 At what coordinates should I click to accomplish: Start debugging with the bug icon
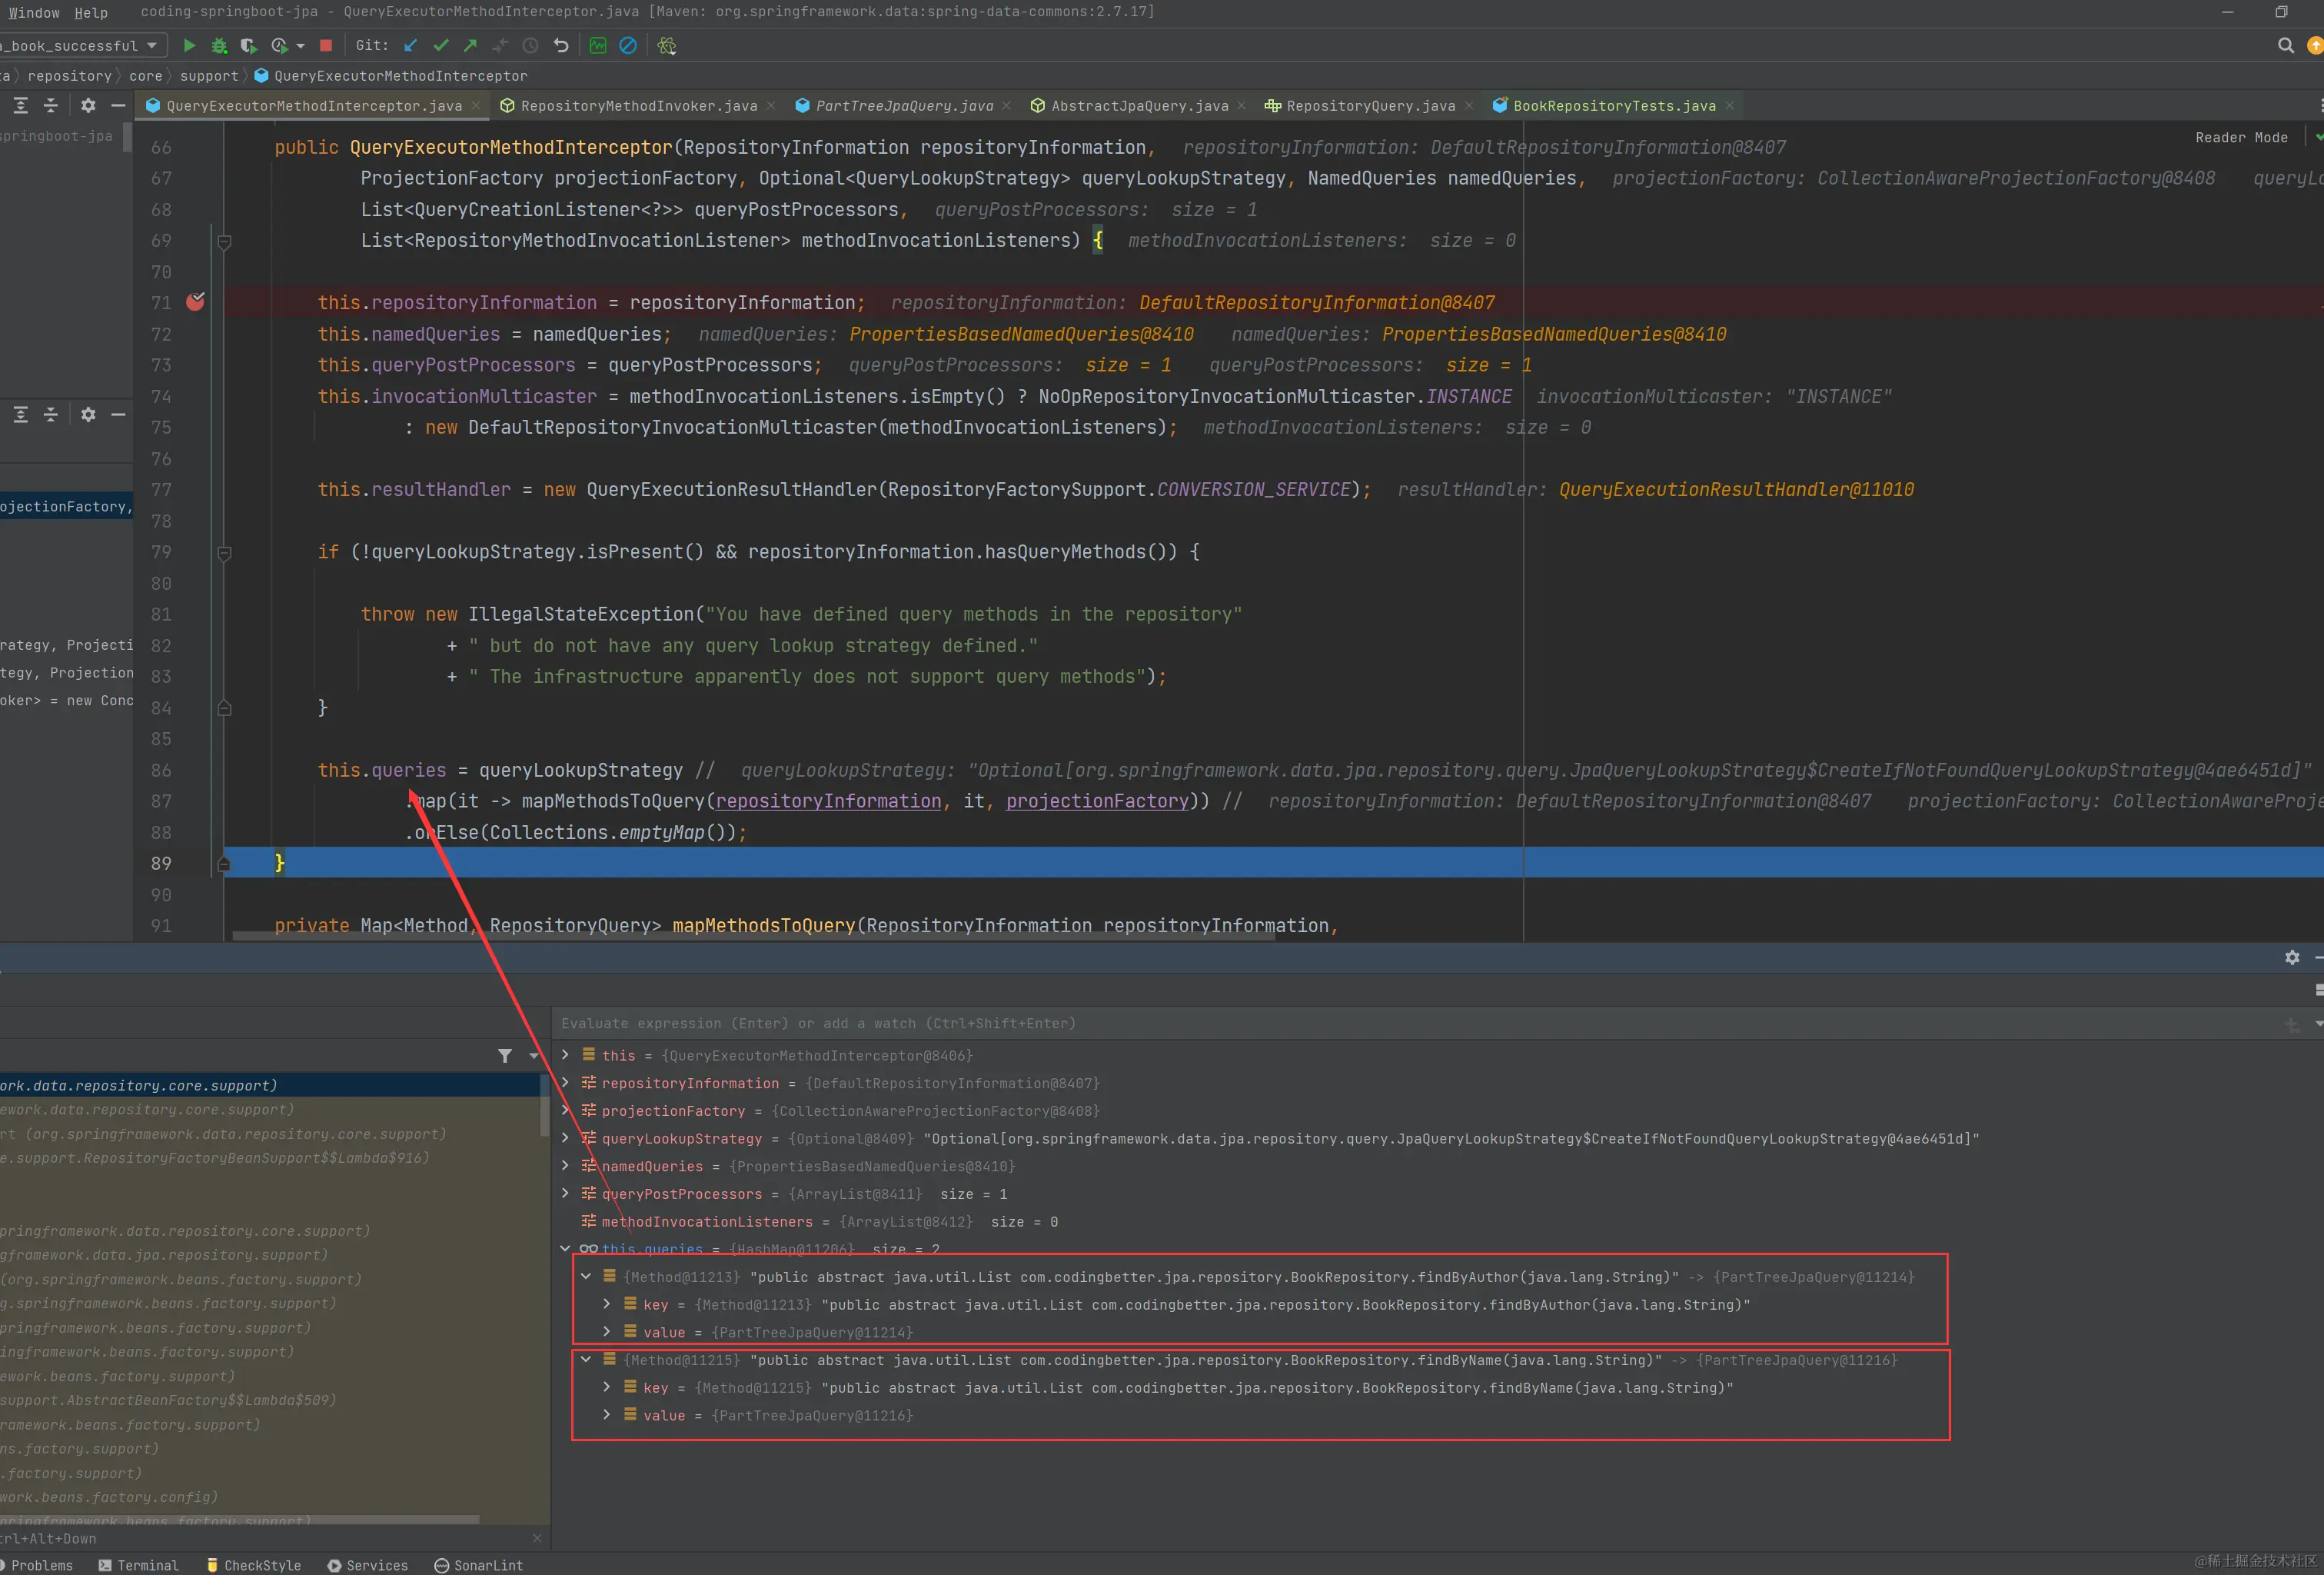tap(219, 45)
